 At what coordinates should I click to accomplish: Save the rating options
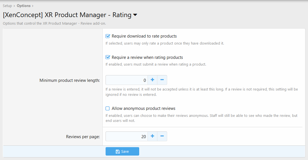122,151
